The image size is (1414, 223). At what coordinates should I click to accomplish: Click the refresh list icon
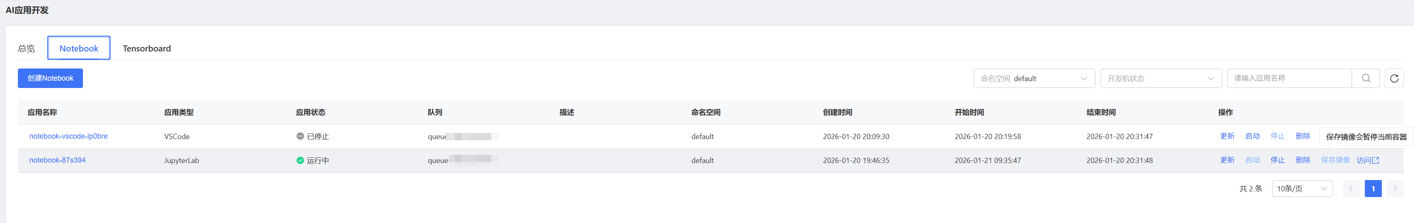(x=1394, y=78)
